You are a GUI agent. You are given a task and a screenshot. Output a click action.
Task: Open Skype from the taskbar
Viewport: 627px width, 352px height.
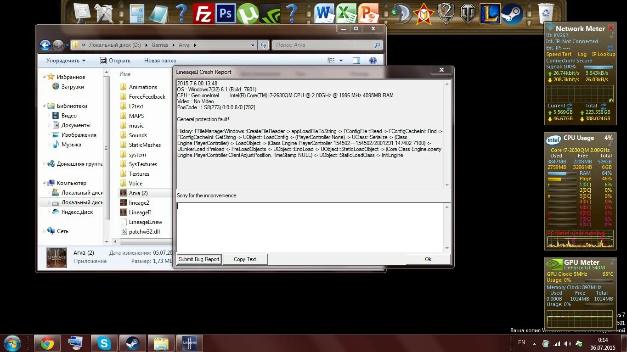point(104,343)
